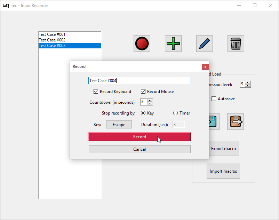Select Test Case #001 in list

[52, 34]
